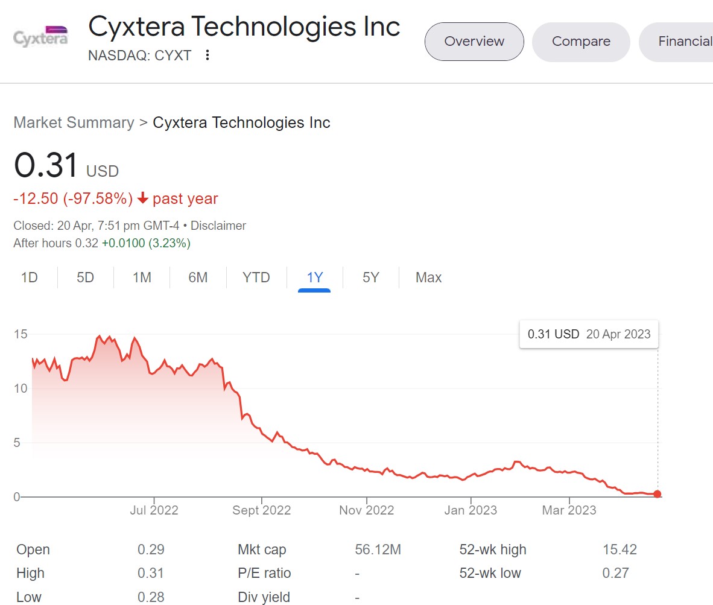Screen dimensions: 713x605
Task: Open the Overview tab
Action: pyautogui.click(x=474, y=42)
